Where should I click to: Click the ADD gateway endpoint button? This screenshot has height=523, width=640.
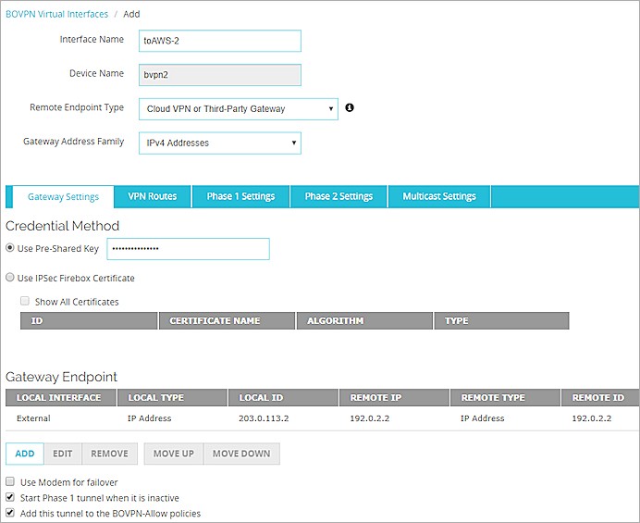coord(25,455)
